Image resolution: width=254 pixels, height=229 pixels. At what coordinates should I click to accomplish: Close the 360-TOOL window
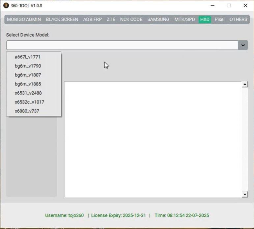coord(245,6)
